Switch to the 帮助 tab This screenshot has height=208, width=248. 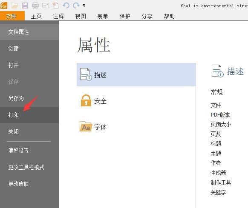[x=169, y=16]
